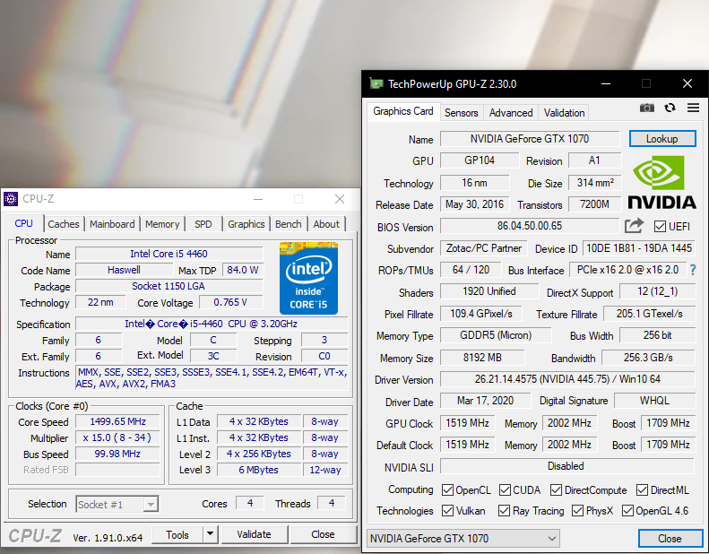Click the Close button in CPU-Z
The height and width of the screenshot is (554, 709).
pyautogui.click(x=323, y=534)
